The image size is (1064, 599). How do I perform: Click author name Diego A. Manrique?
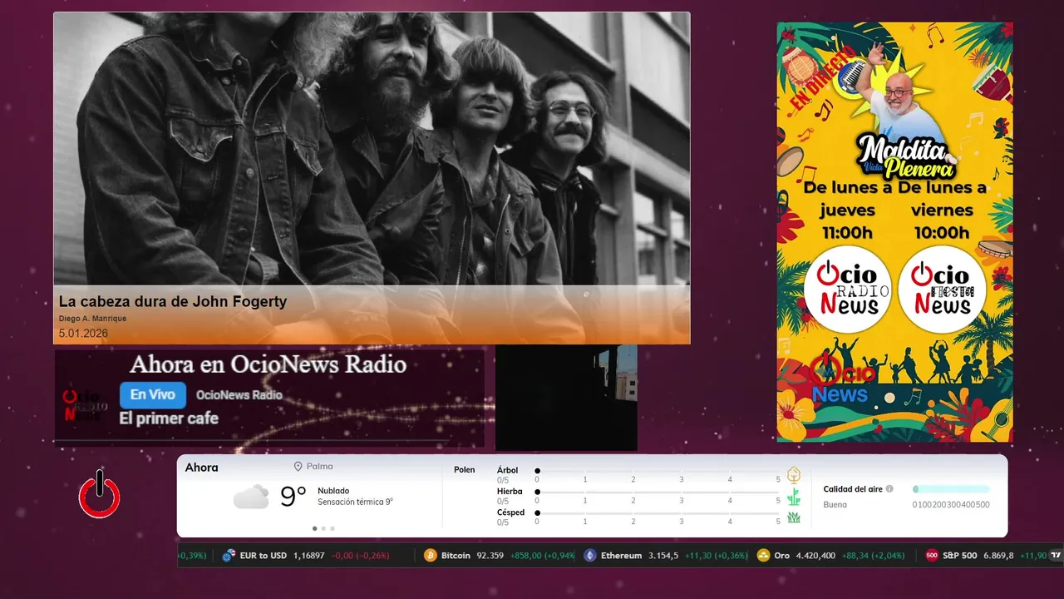tap(92, 319)
